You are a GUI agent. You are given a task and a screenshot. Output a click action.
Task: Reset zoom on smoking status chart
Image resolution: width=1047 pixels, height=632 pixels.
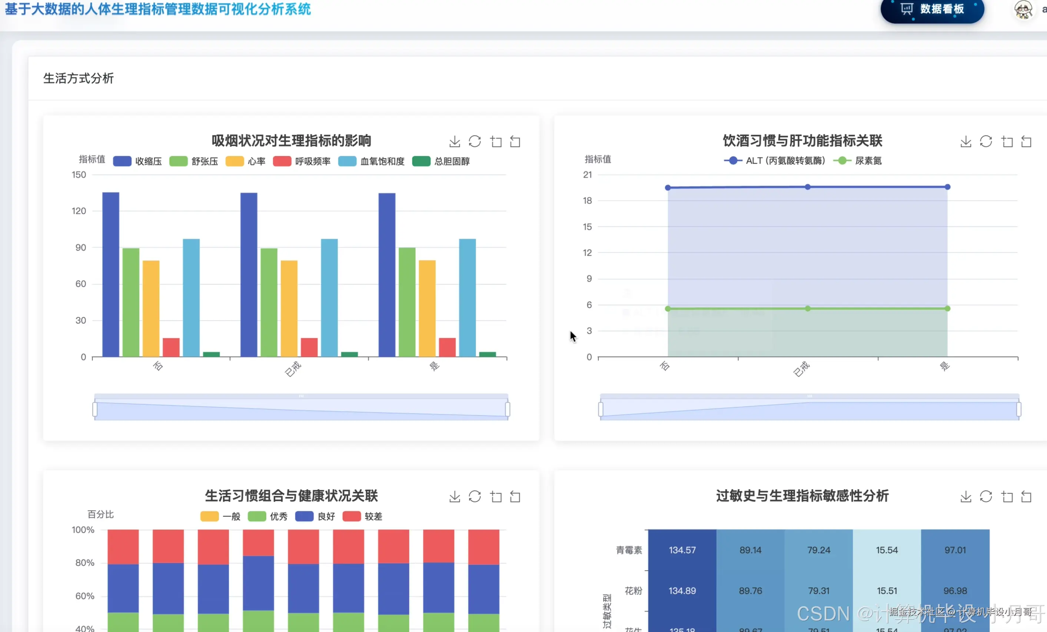click(515, 141)
